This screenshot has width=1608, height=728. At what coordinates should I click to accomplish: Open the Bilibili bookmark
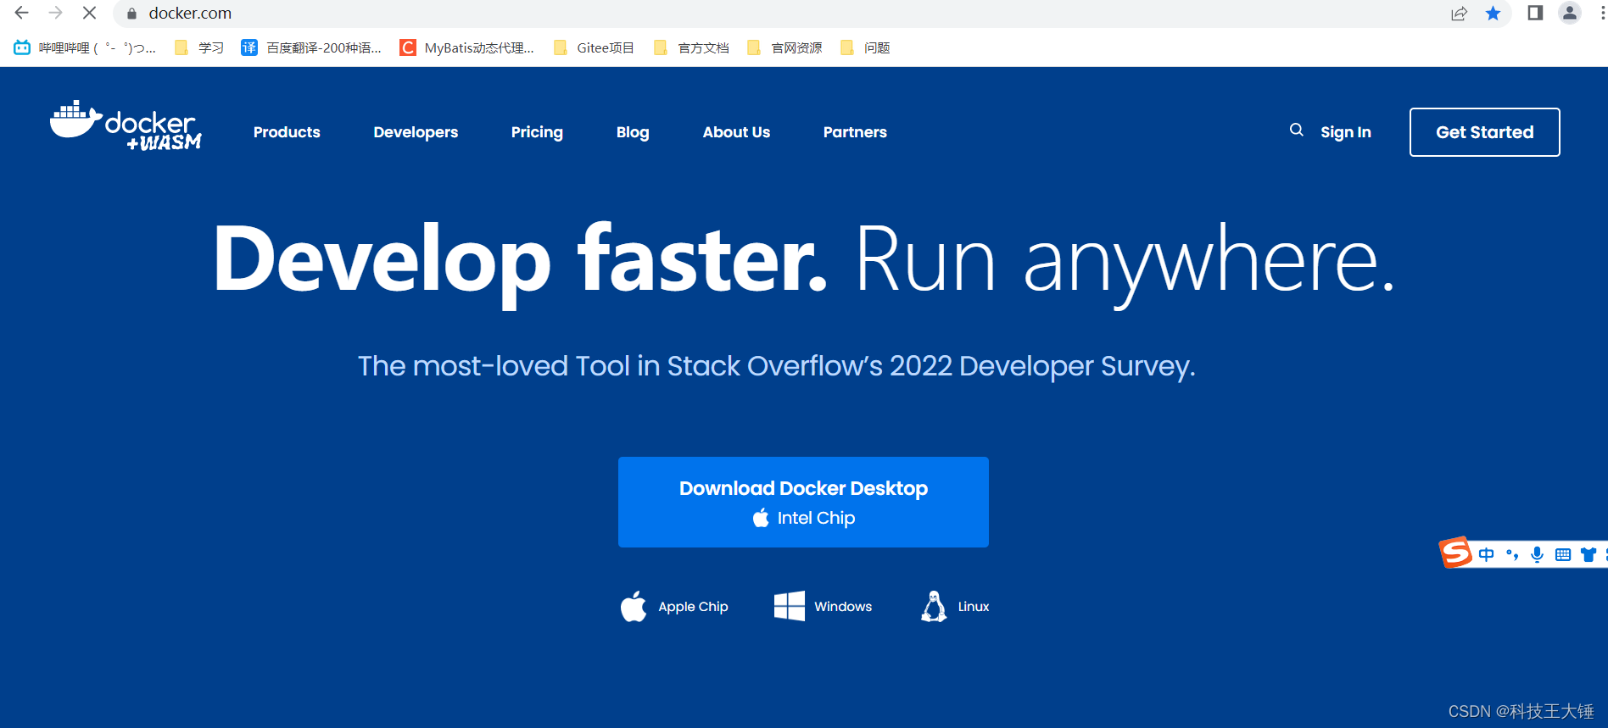85,47
